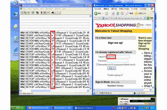Screen dimensions: 167x110
Task: Click the Threads toolbar icon in Spy++
Action: click(28, 13)
